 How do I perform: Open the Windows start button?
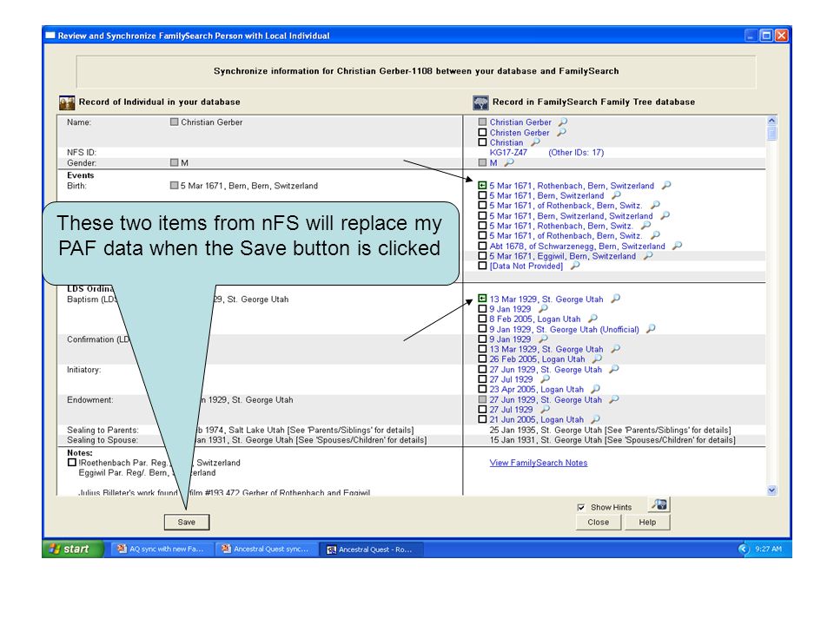73,549
